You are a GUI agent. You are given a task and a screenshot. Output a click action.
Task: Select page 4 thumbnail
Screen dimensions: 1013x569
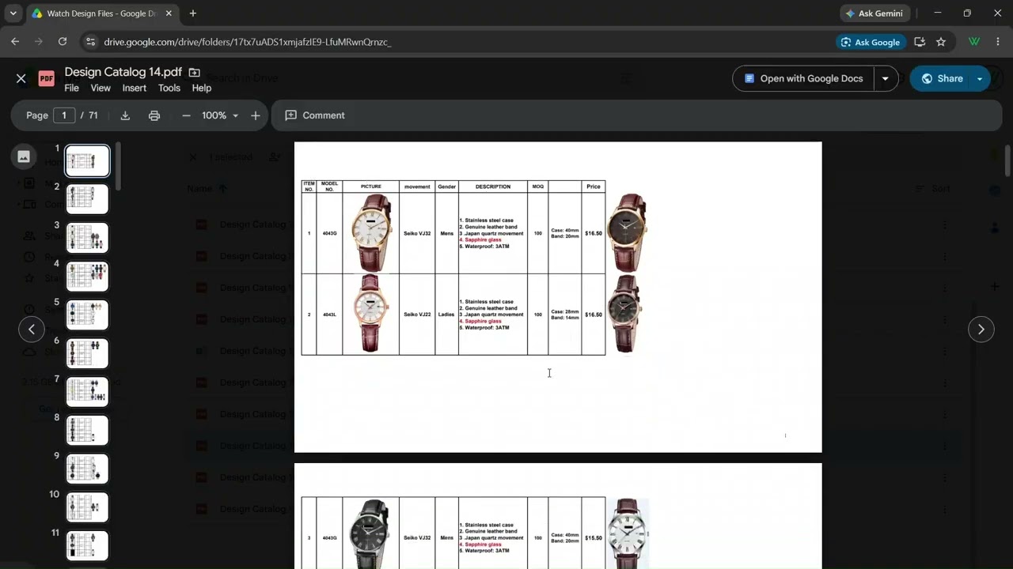(87, 277)
